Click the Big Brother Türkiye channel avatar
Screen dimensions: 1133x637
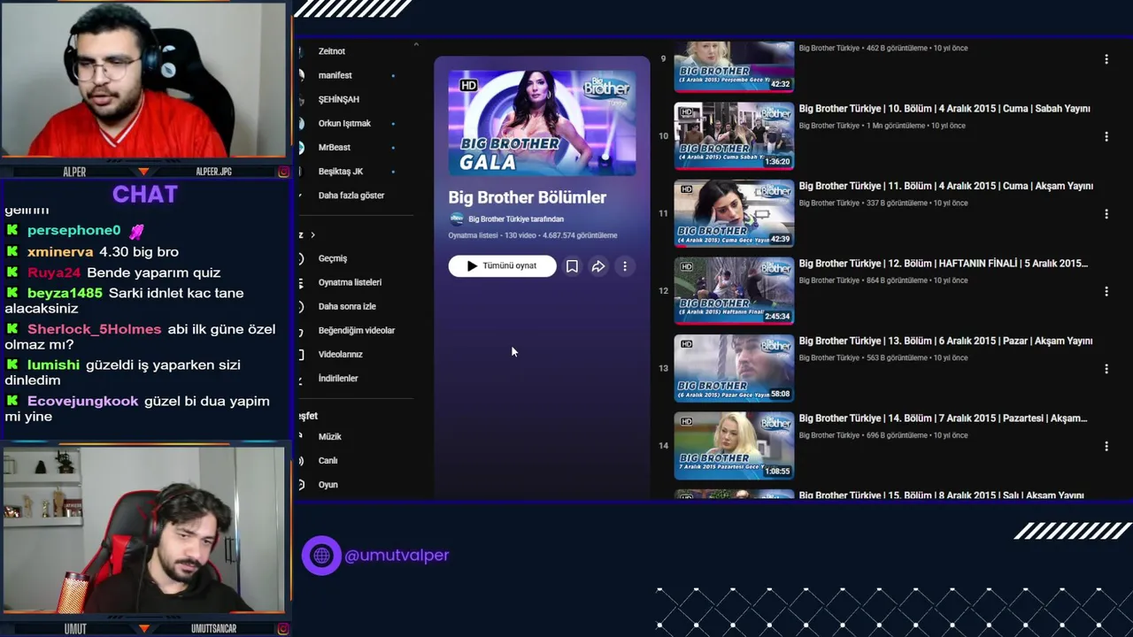(457, 219)
